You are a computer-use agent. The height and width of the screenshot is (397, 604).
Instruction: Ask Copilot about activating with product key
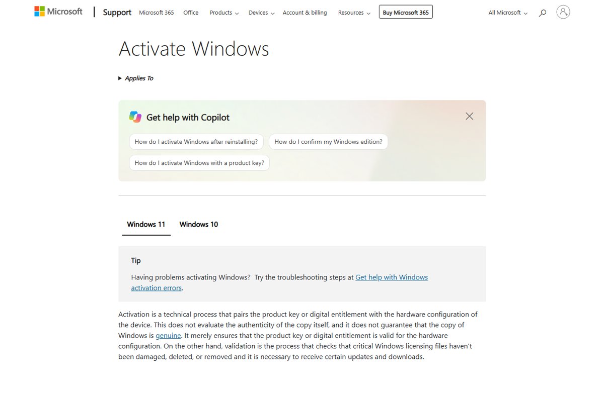pos(199,163)
